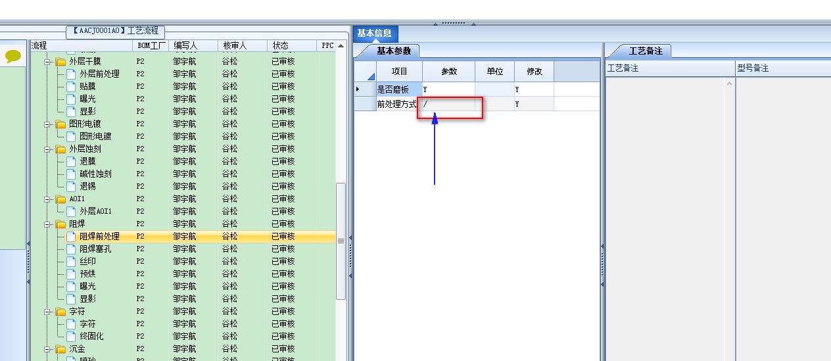Click the document icon beside 退膜
The width and height of the screenshot is (831, 361).
pyautogui.click(x=71, y=161)
